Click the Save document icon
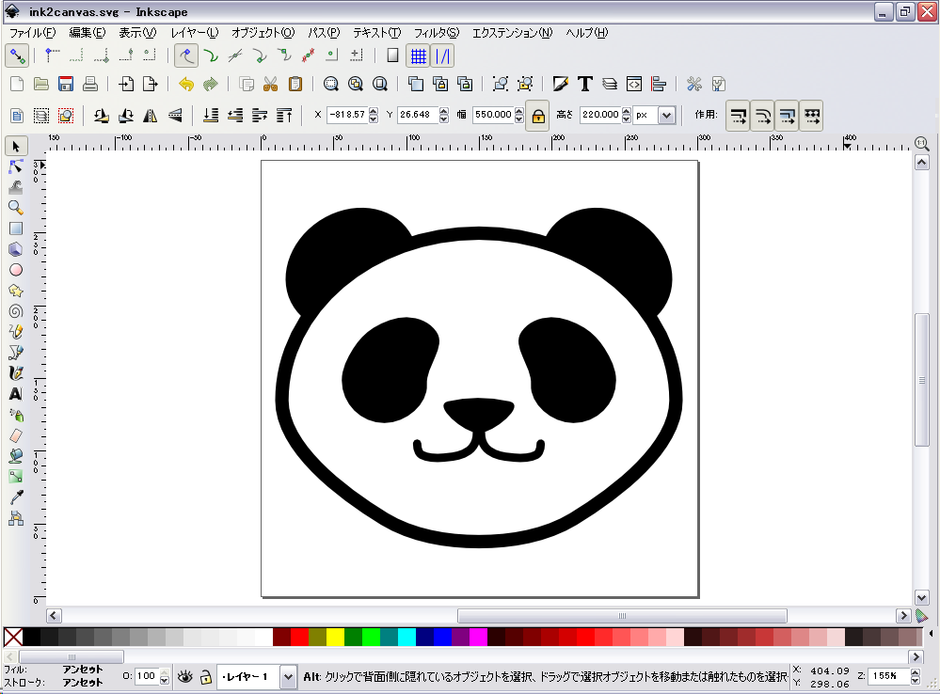Image resolution: width=940 pixels, height=694 pixels. coord(66,84)
